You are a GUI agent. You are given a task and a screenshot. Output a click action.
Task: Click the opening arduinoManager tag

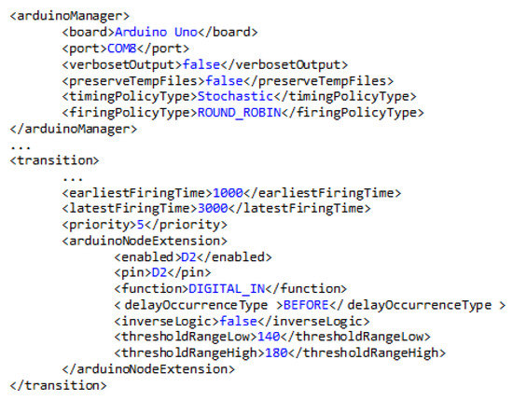click(x=70, y=16)
